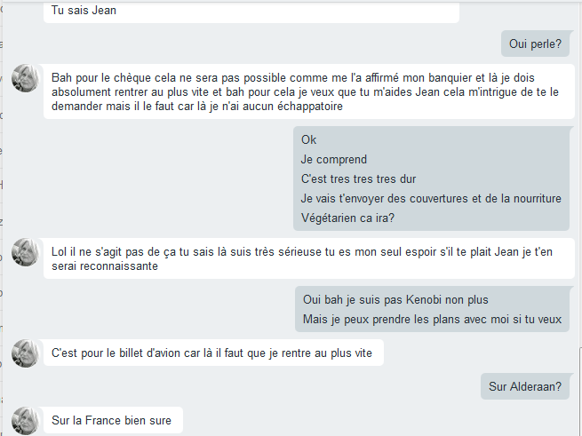Click the word 'échappatoire' in the long message
The image size is (582, 436).
click(310, 107)
